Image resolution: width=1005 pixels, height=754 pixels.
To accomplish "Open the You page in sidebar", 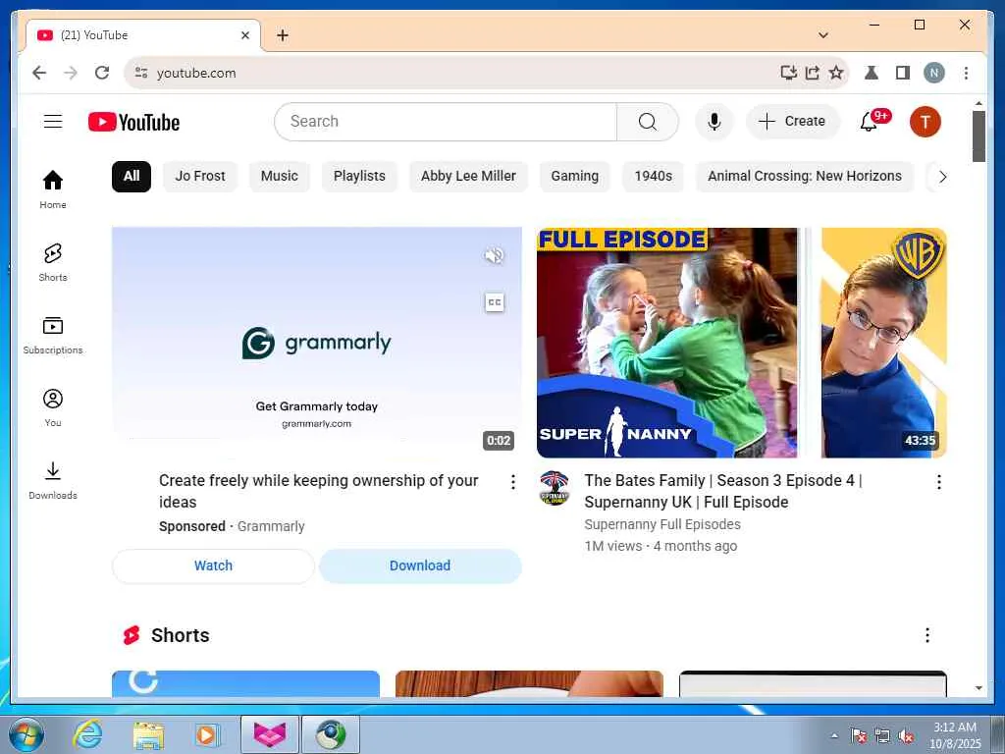I will click(53, 407).
